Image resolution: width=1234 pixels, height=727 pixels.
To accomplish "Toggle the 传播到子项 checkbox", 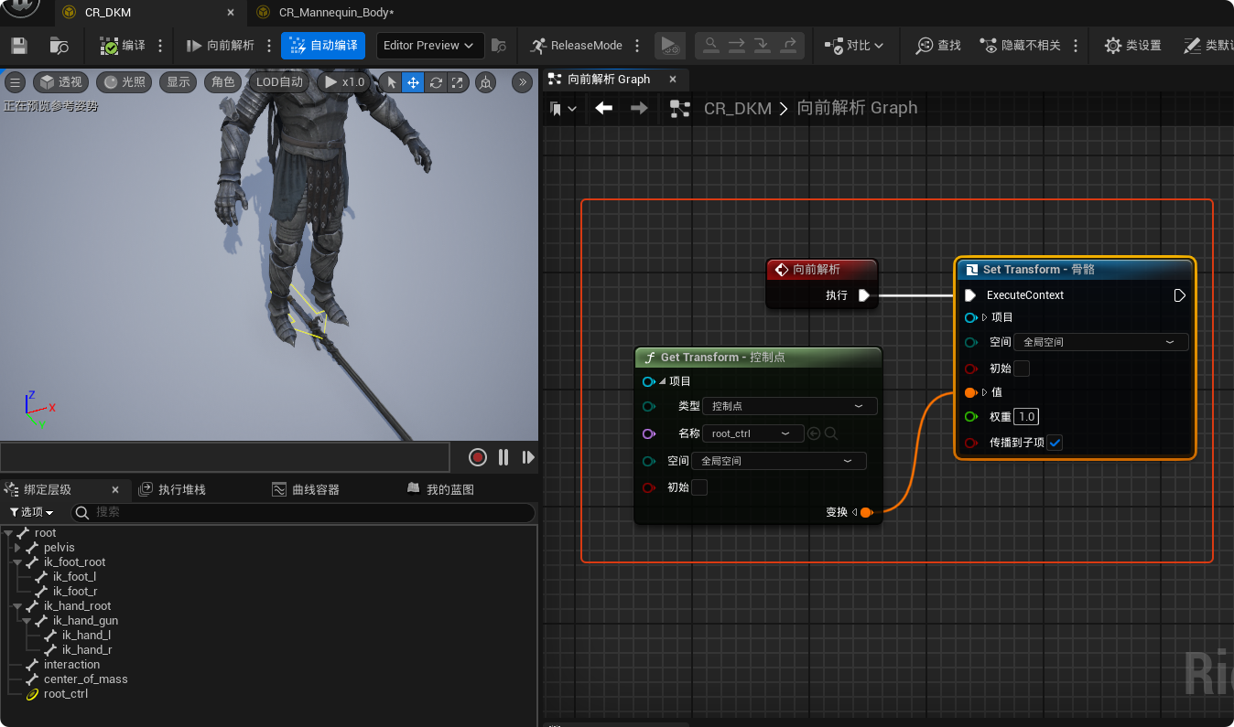I will pyautogui.click(x=1055, y=443).
